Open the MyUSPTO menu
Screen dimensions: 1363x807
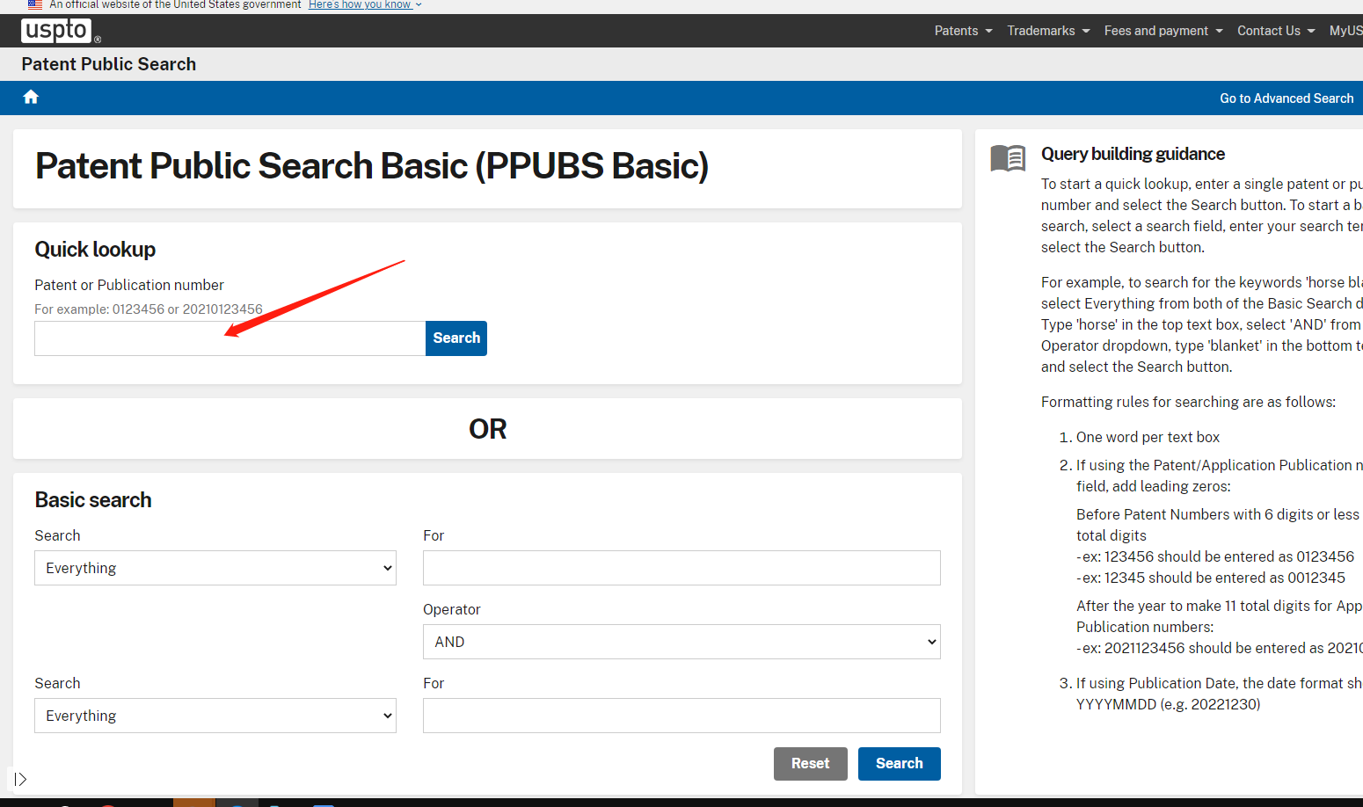click(1346, 31)
